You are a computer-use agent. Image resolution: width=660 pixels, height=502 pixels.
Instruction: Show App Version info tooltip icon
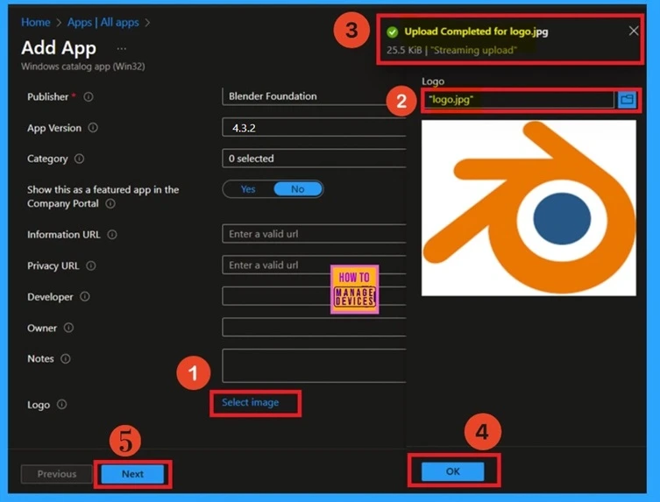(93, 128)
